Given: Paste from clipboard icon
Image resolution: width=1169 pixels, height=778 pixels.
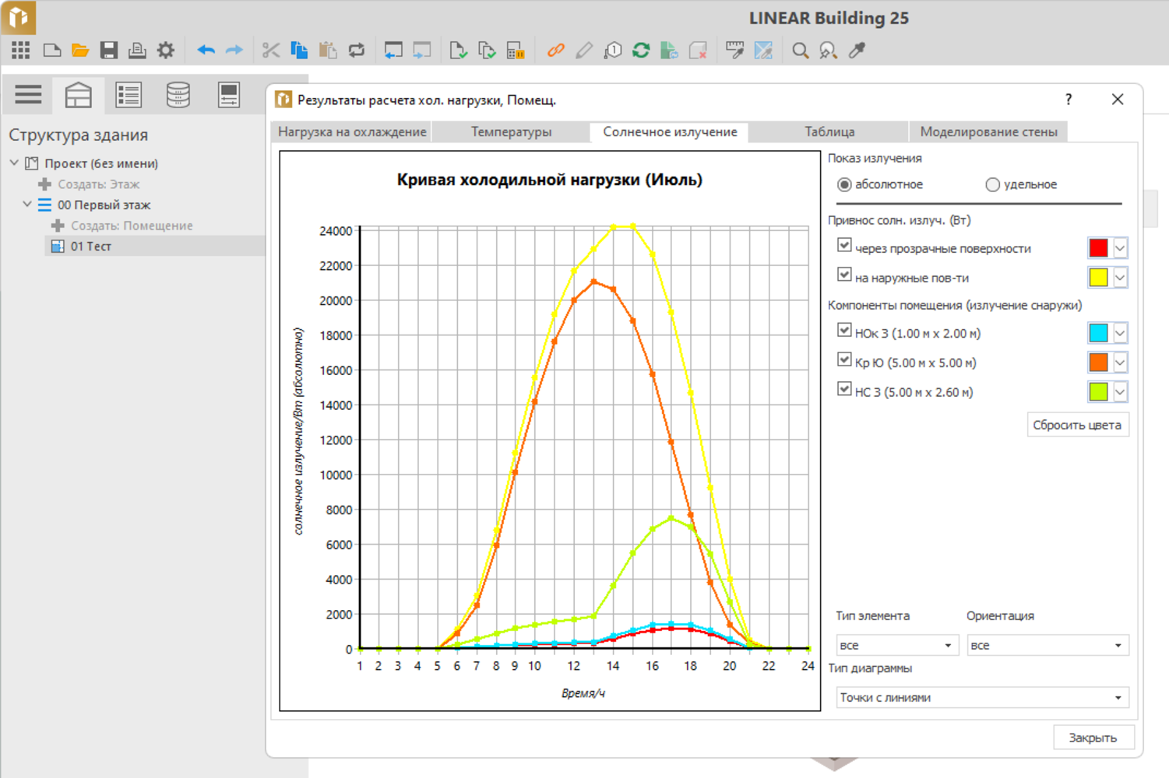Looking at the screenshot, I should coord(328,51).
